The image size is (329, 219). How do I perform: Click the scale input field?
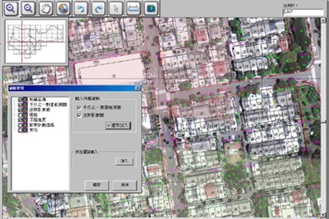[303, 12]
